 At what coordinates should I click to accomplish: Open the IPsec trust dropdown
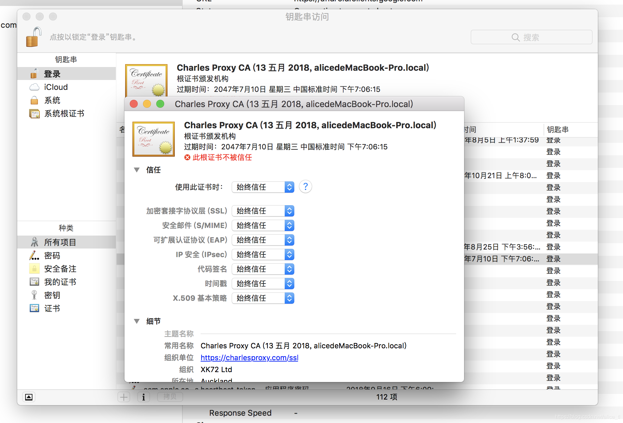click(263, 254)
